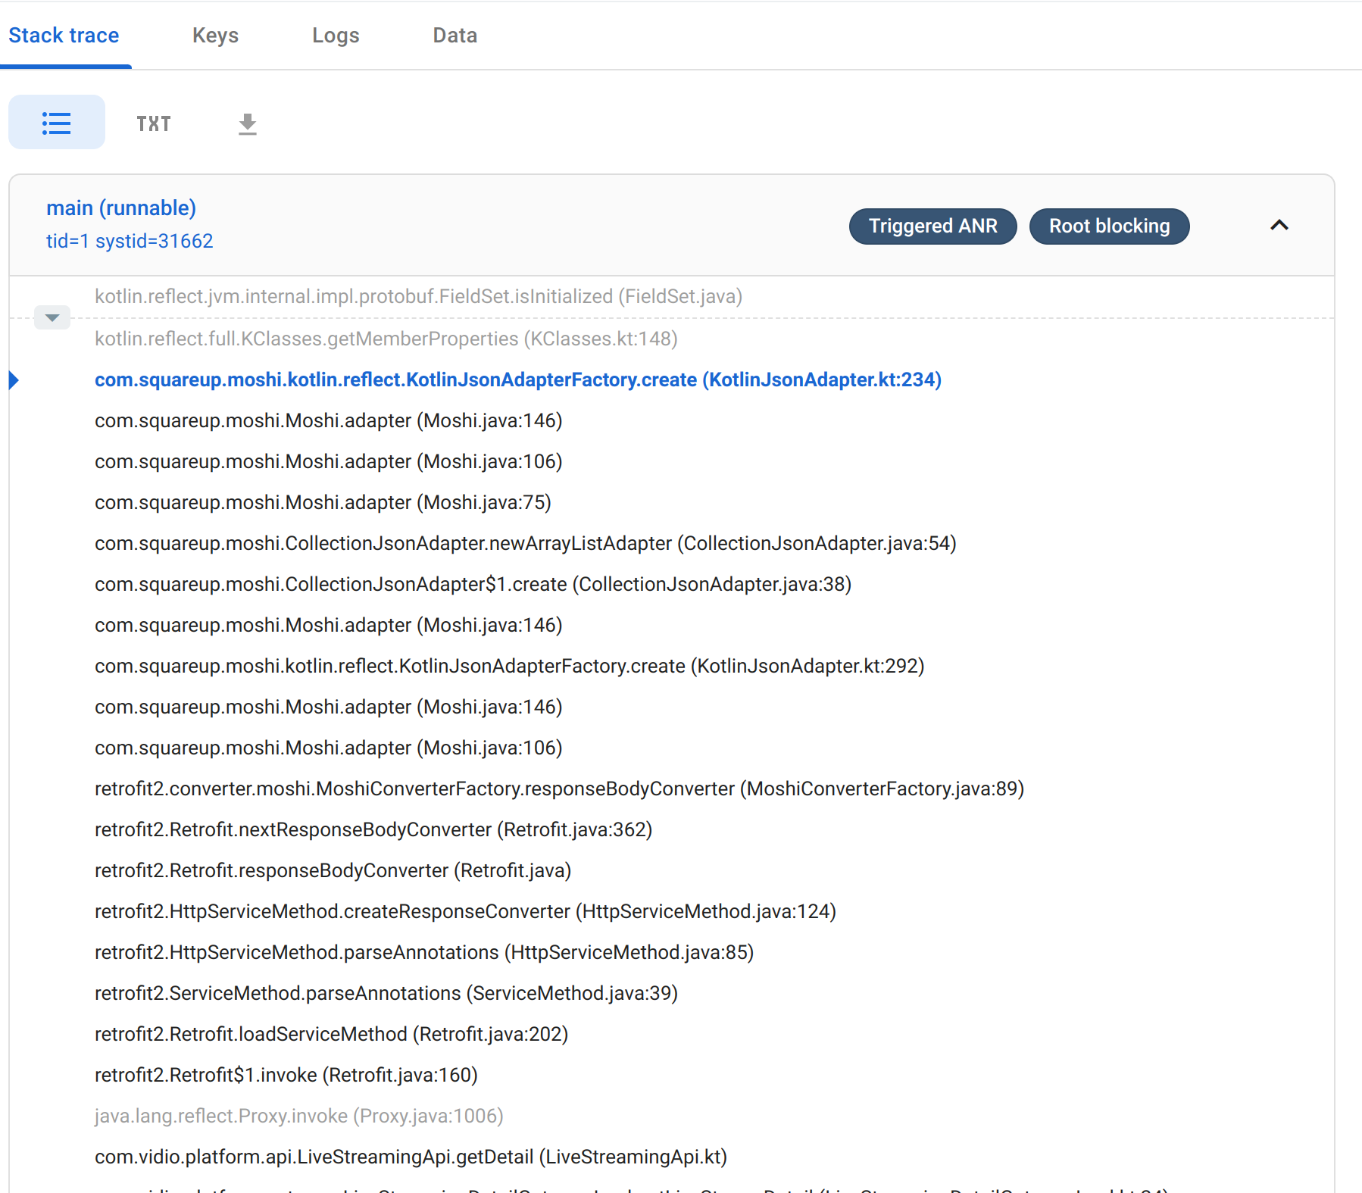
Task: Expand the highlighted KotlinJsonAdapterFactory.create frame
Action: click(14, 381)
